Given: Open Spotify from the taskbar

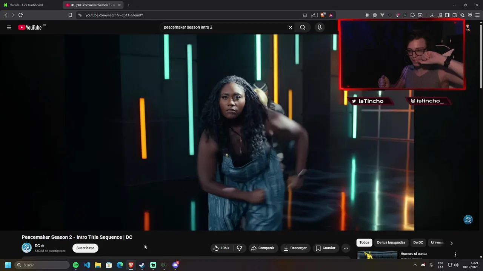Looking at the screenshot, I should click(76, 265).
